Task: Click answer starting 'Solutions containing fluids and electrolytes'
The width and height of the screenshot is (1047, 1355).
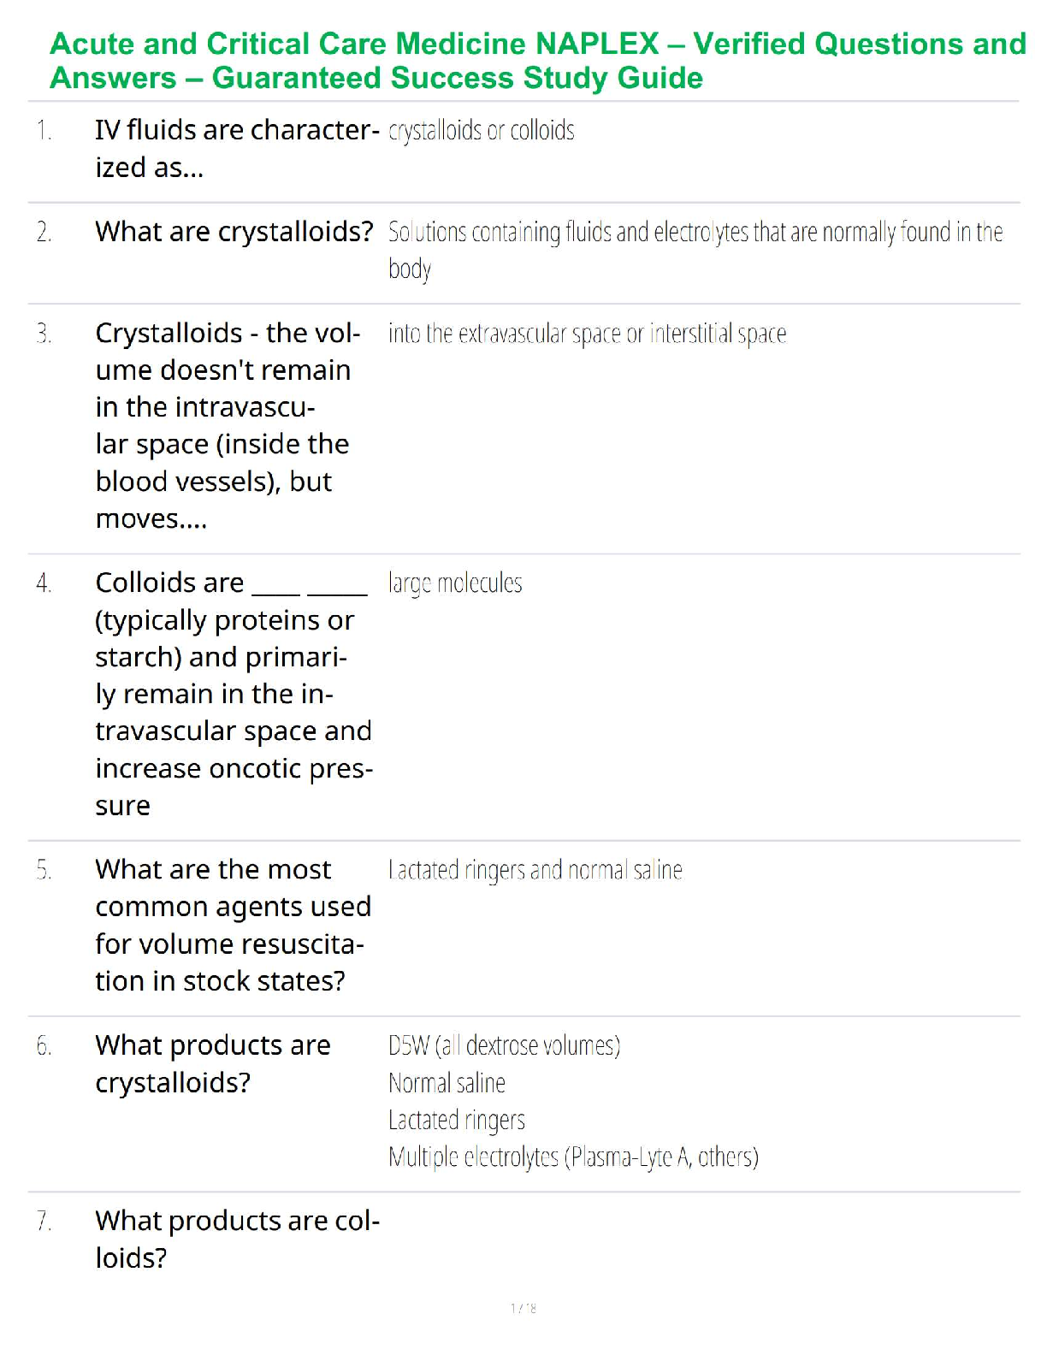Action: (x=695, y=233)
